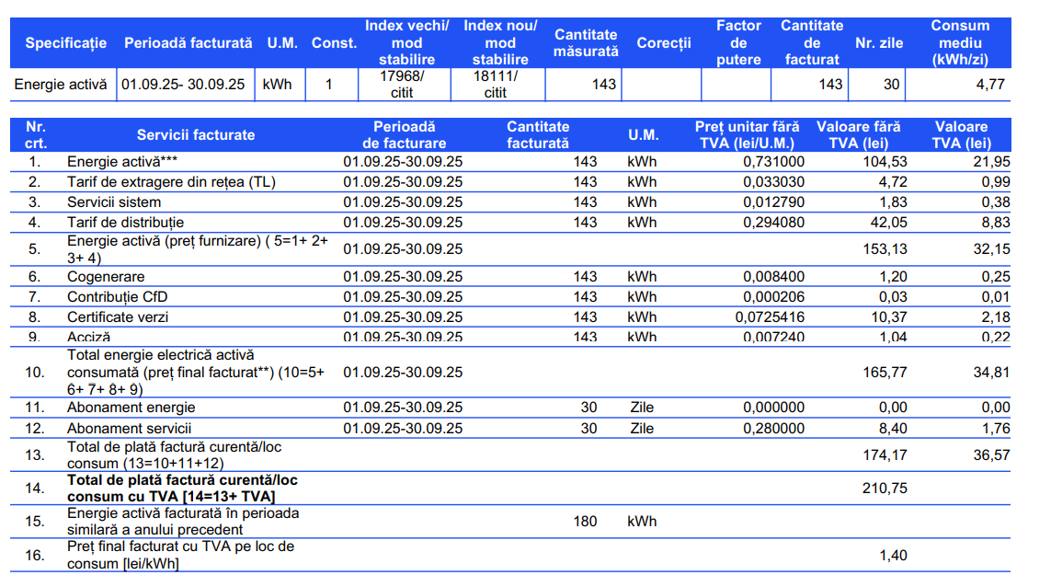1051x575 pixels.
Task: Click the 'Specificație' column header
Action: click(65, 43)
